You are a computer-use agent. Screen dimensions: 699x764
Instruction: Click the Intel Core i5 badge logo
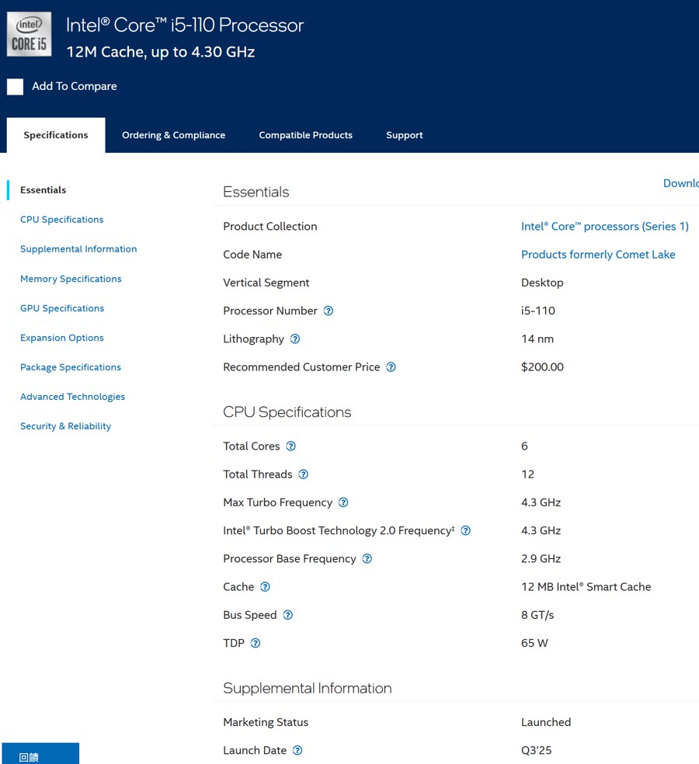pyautogui.click(x=29, y=34)
